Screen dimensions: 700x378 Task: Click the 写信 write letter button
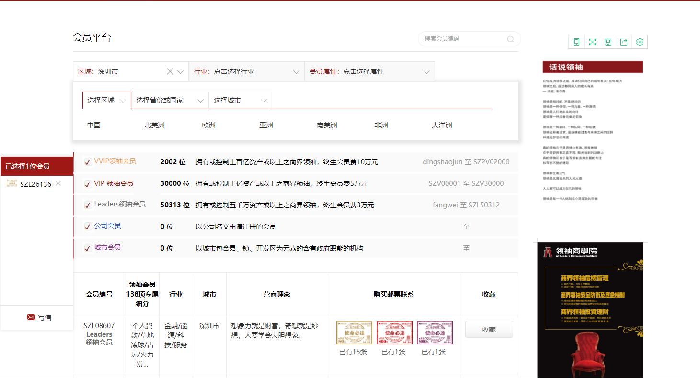click(x=39, y=317)
